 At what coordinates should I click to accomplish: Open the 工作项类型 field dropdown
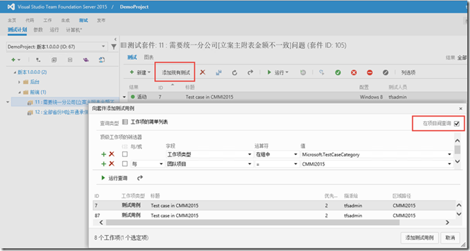(x=250, y=154)
